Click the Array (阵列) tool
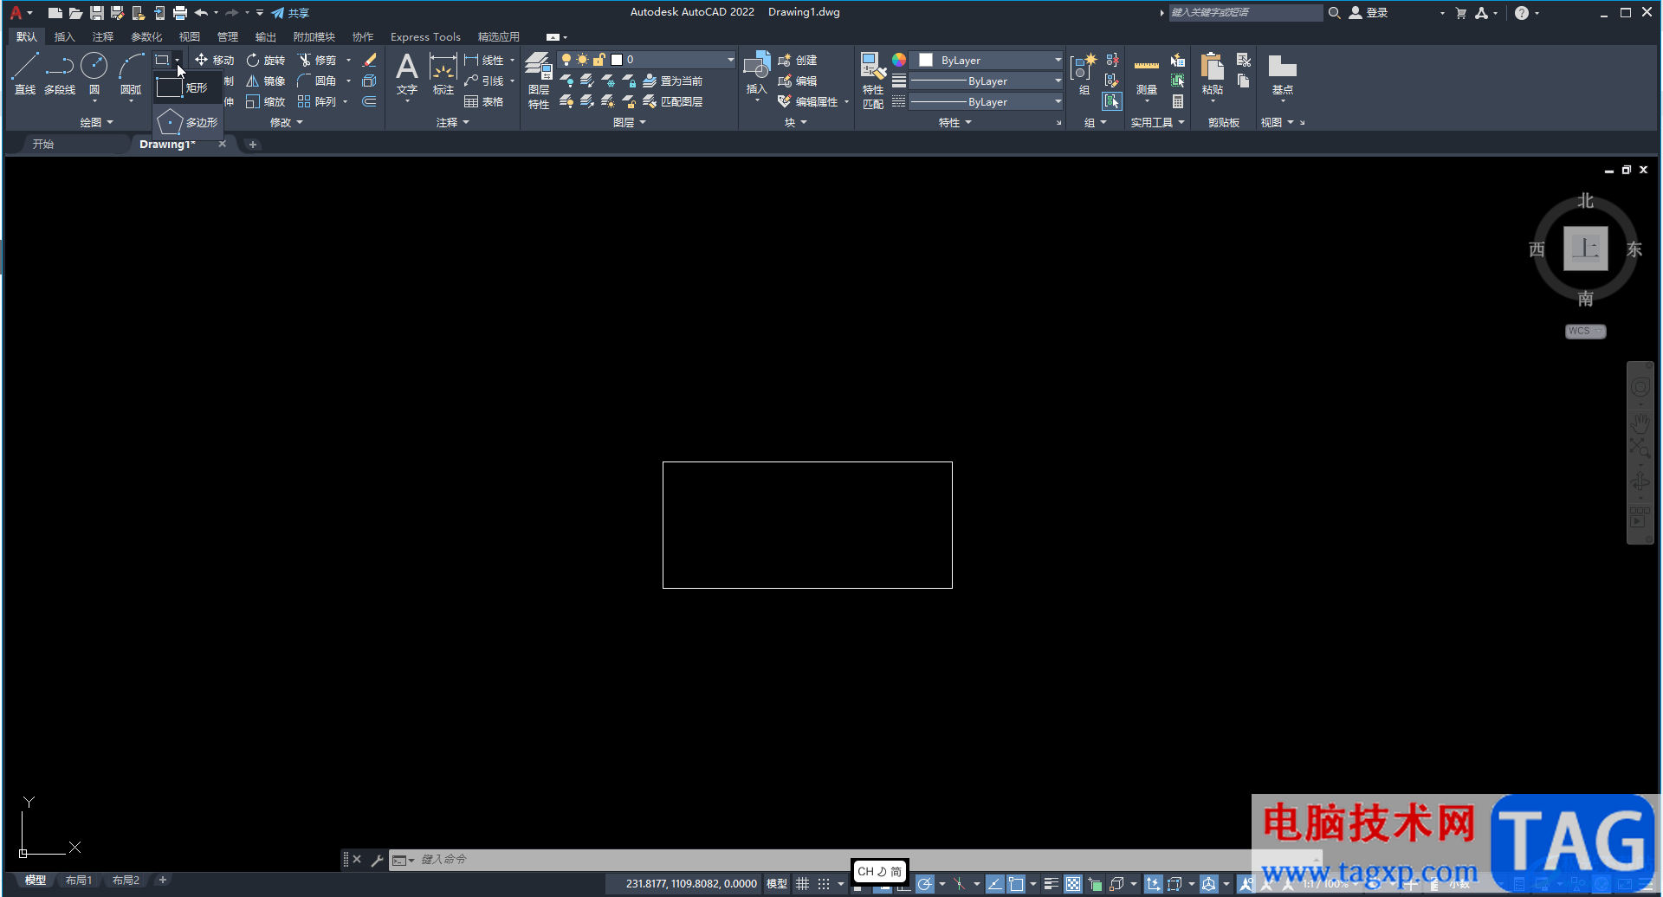 click(317, 101)
